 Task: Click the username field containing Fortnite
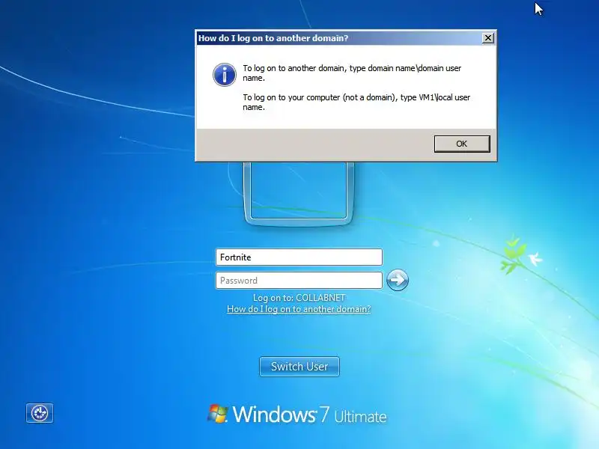coord(299,257)
